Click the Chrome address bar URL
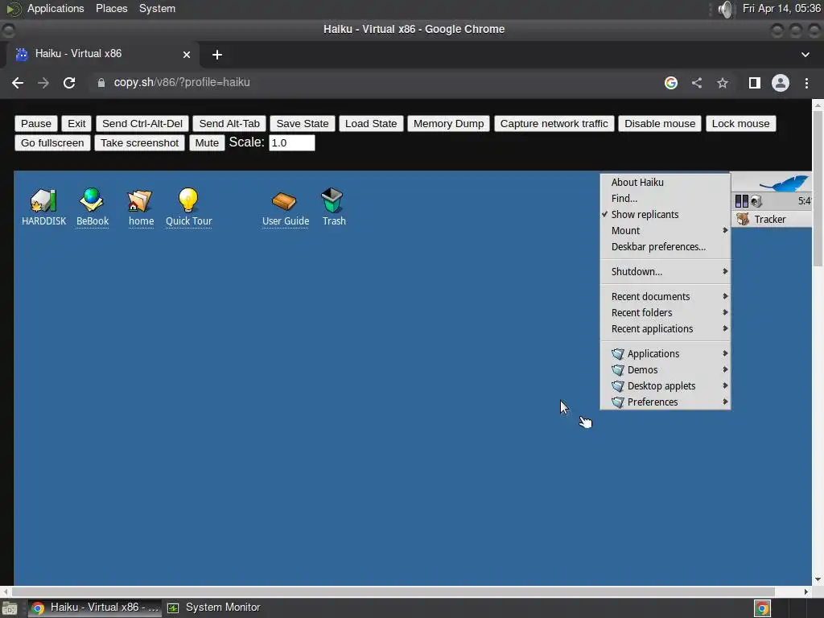 pyautogui.click(x=182, y=83)
